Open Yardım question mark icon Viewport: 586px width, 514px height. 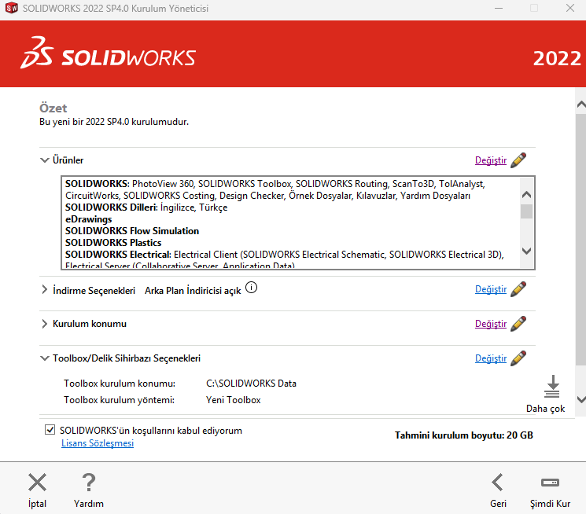point(89,483)
